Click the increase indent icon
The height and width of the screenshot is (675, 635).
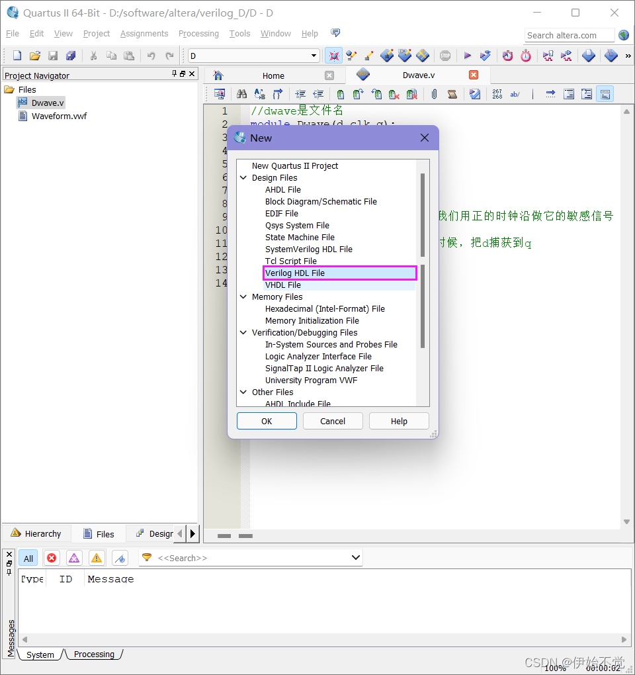pos(300,94)
